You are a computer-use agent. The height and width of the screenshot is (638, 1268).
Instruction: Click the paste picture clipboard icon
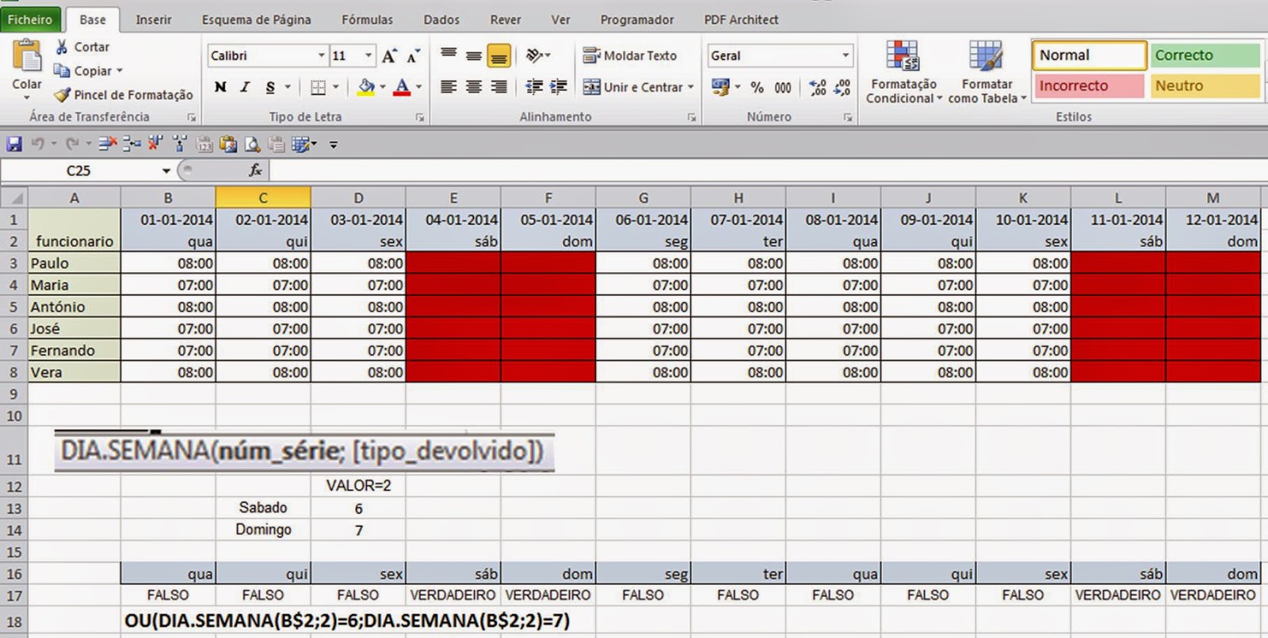[x=228, y=144]
